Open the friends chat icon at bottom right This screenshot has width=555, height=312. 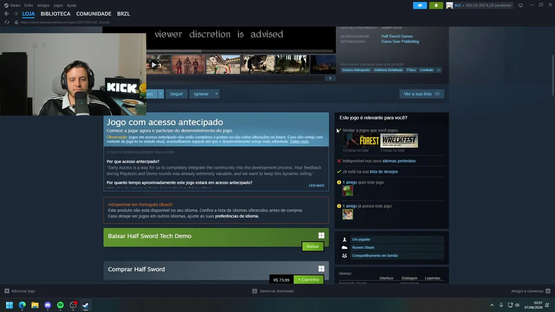[x=548, y=291]
